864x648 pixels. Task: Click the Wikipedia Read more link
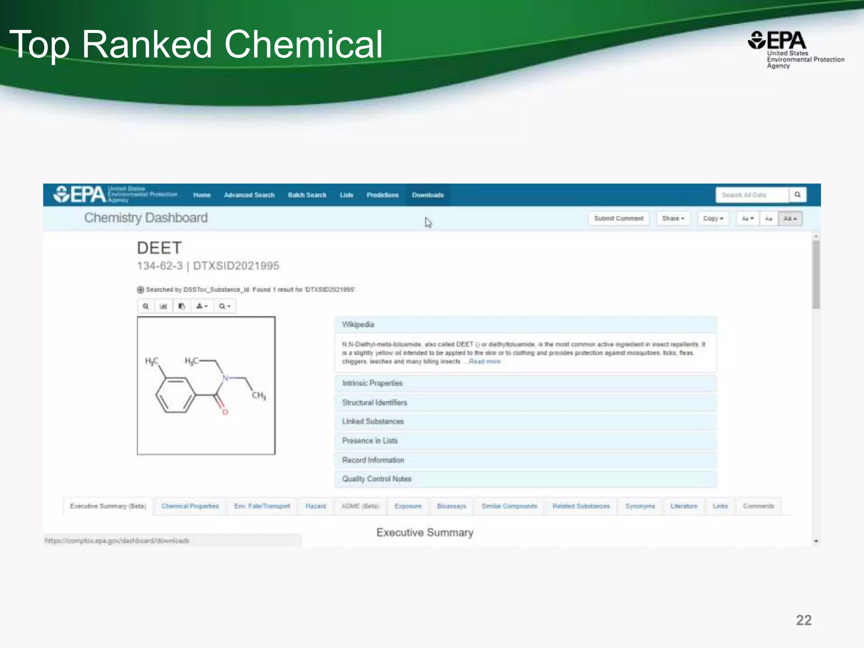coord(485,362)
